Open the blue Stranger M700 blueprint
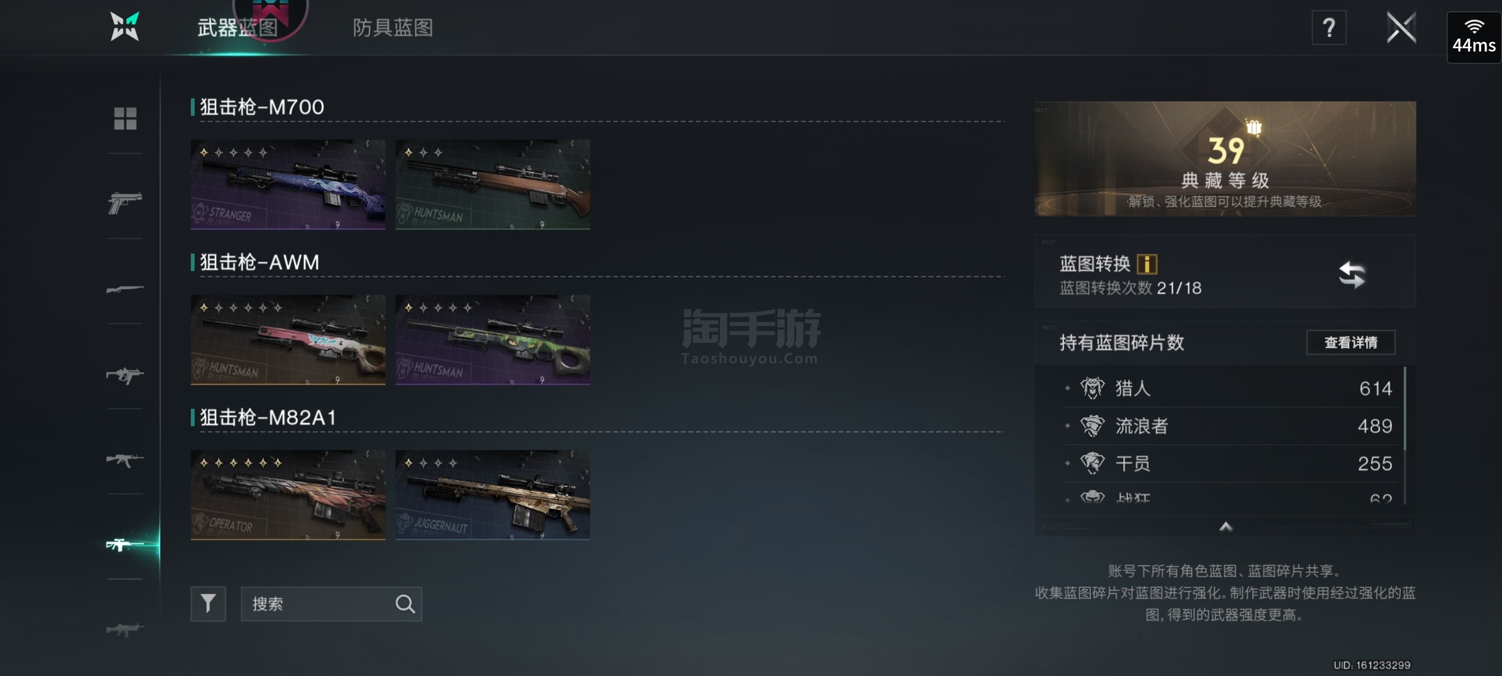 tap(288, 185)
